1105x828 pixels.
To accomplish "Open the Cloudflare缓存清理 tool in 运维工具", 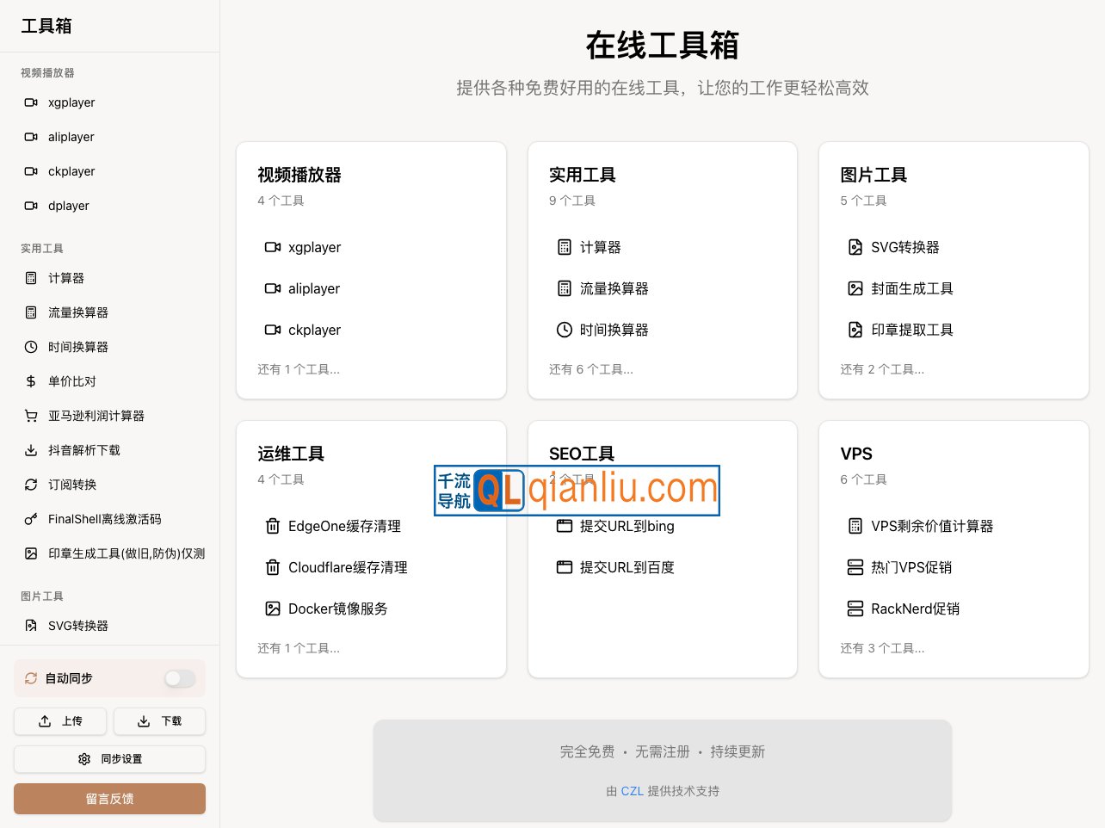I will tap(349, 567).
